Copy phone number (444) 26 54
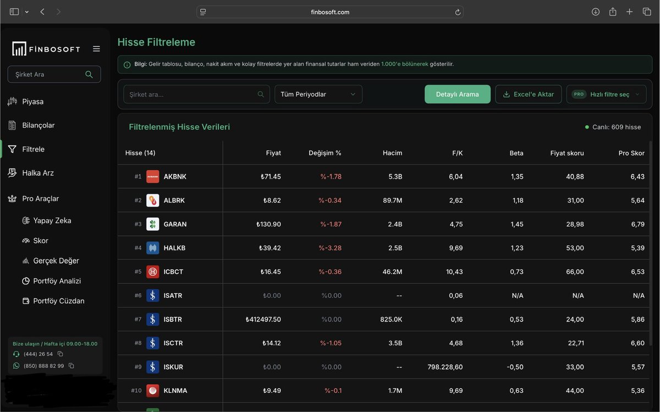Image resolution: width=660 pixels, height=412 pixels. point(61,354)
